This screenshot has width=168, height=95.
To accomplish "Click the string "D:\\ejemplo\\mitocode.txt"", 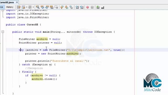I will point(89,50).
